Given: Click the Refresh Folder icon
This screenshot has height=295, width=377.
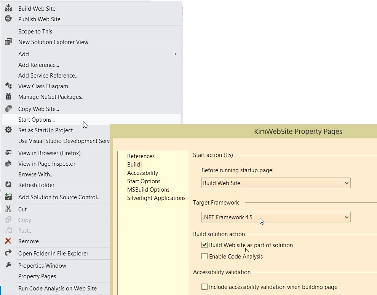Looking at the screenshot, I should (8, 185).
